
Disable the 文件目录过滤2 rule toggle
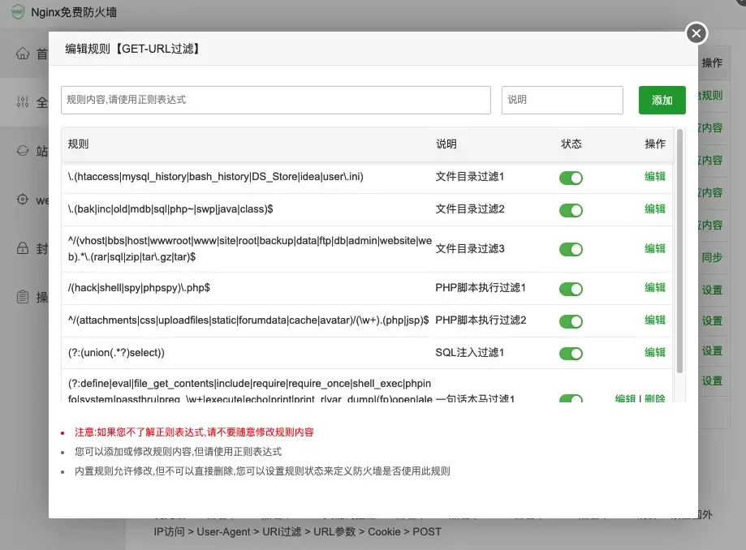coord(571,210)
